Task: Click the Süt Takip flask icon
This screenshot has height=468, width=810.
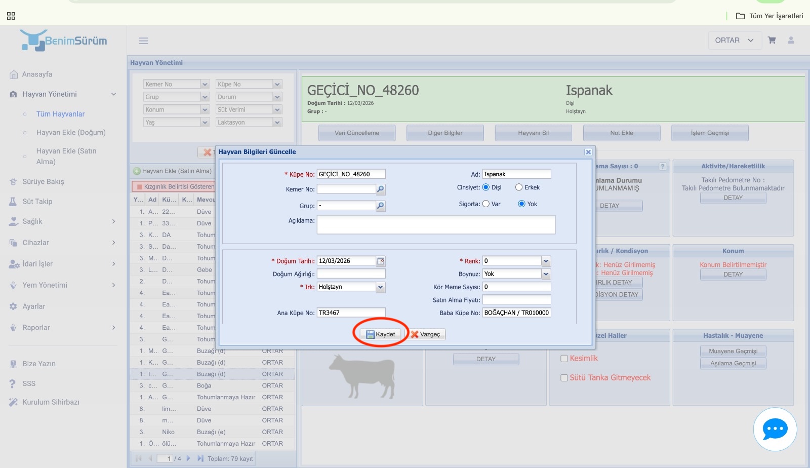Action: (13, 202)
